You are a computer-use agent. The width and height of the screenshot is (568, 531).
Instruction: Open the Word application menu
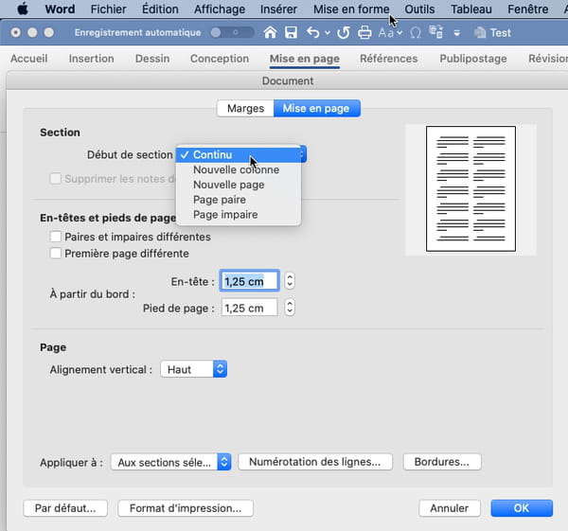pos(60,9)
